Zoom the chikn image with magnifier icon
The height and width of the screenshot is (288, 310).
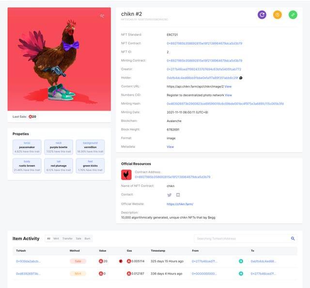[102, 16]
